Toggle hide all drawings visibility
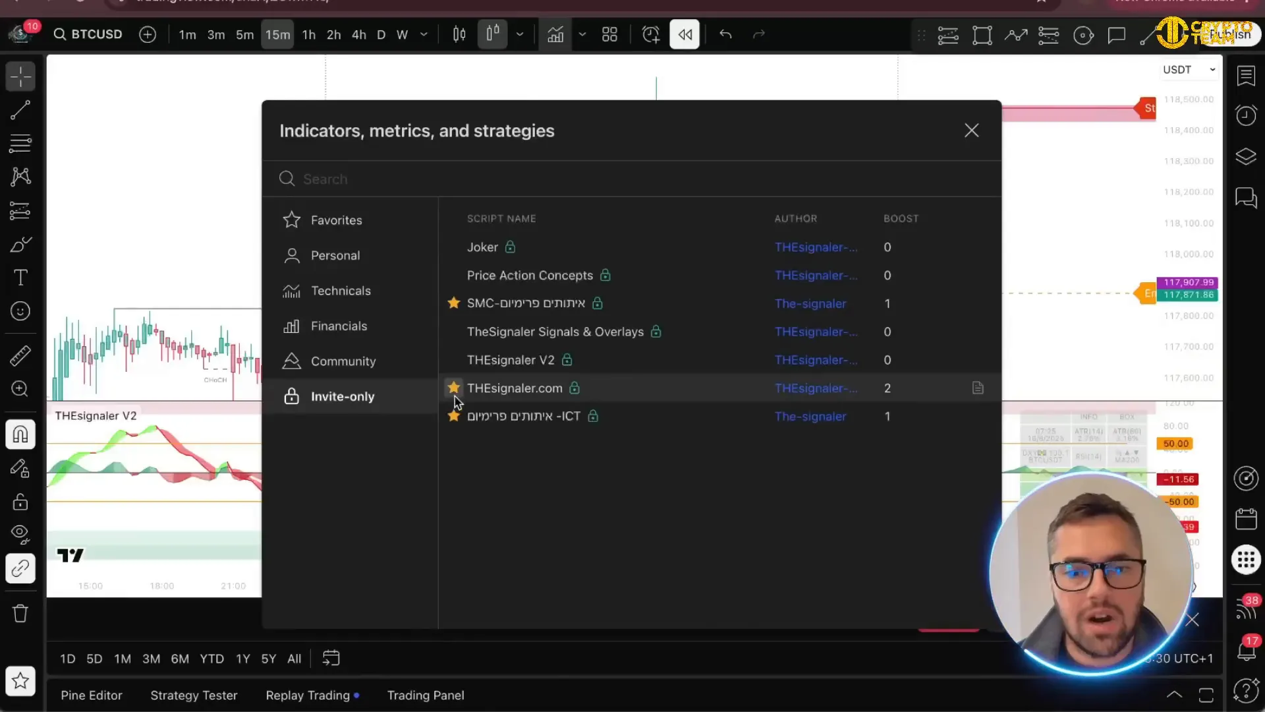The image size is (1265, 712). tap(20, 534)
